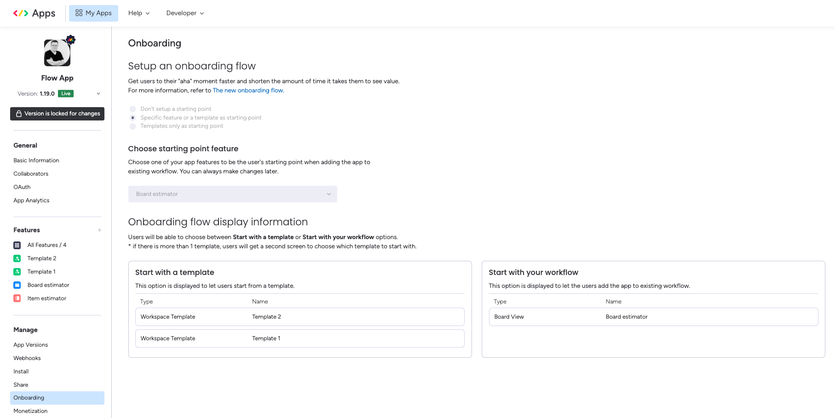Switch to the Developer menu
The image size is (835, 418).
point(185,13)
